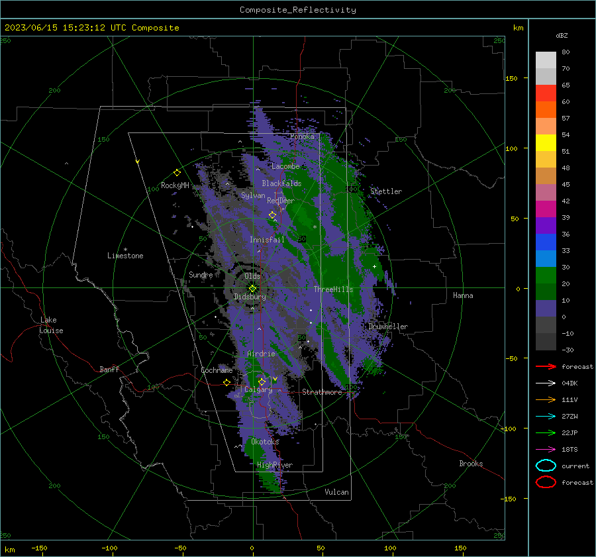Click the yellow diamond marker near RockyMH
The height and width of the screenshot is (557, 596).
tap(177, 173)
